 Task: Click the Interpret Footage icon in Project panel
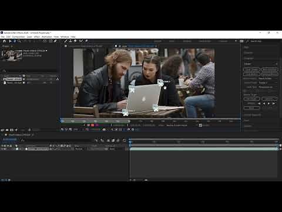click(2, 130)
